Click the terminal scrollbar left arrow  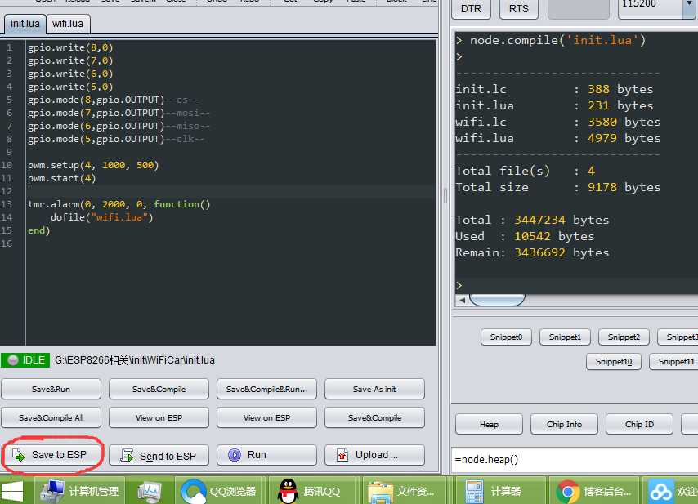click(462, 301)
